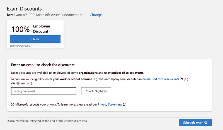This screenshot has width=223, height=130.
Task: Click external link icon beside Privacy Statement
Action: [x=124, y=104]
